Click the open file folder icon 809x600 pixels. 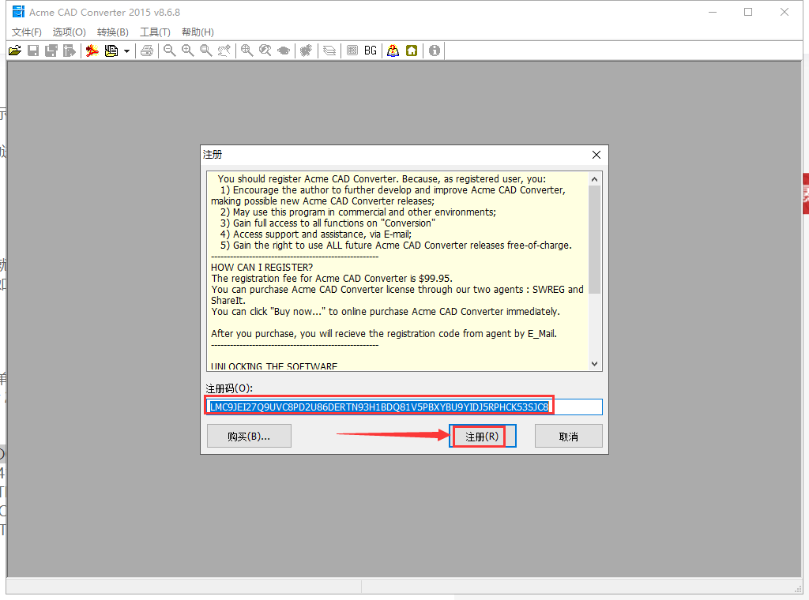tap(14, 51)
